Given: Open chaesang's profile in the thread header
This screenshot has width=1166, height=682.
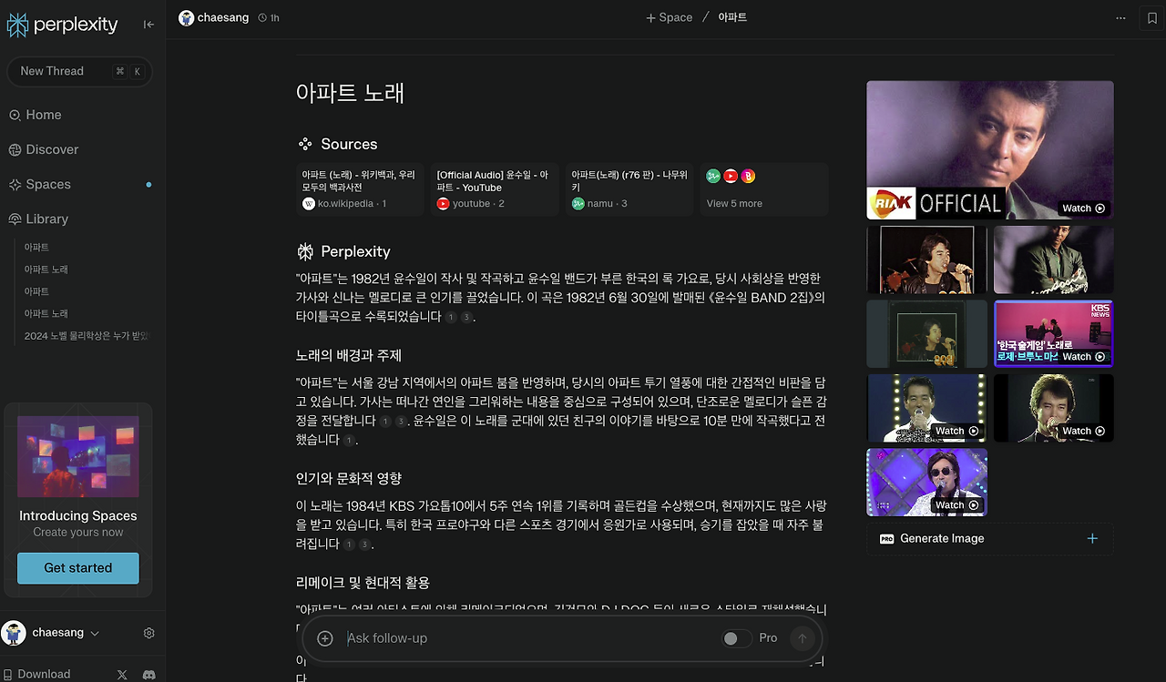Looking at the screenshot, I should coord(214,17).
